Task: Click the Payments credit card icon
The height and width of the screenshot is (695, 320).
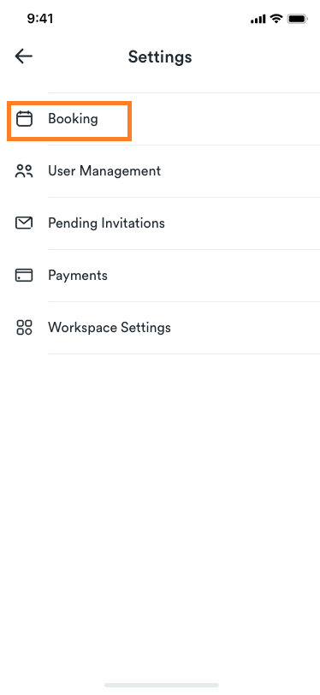Action: [x=24, y=276]
